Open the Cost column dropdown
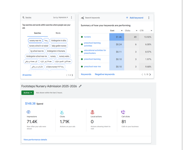This screenshot has width=183, height=150. [116, 31]
